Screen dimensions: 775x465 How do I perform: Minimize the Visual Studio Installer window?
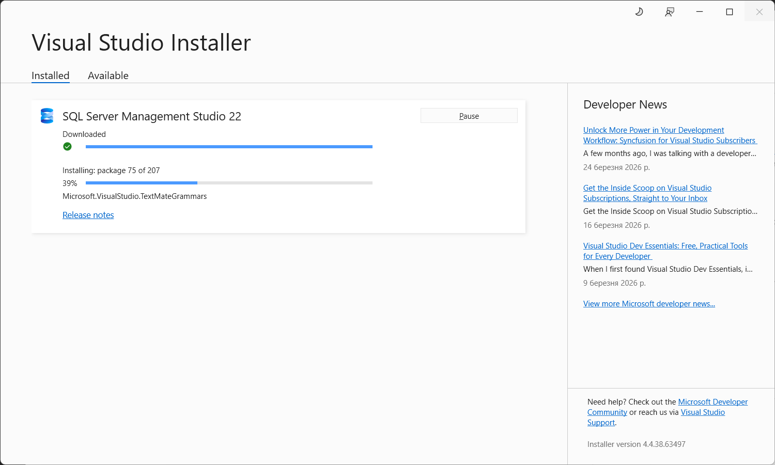point(700,12)
